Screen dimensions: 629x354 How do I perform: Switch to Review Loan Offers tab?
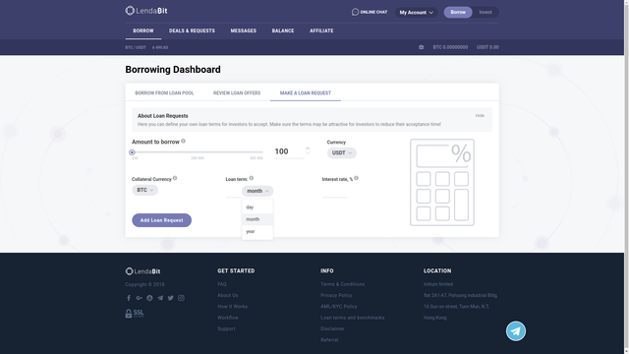pyautogui.click(x=237, y=93)
